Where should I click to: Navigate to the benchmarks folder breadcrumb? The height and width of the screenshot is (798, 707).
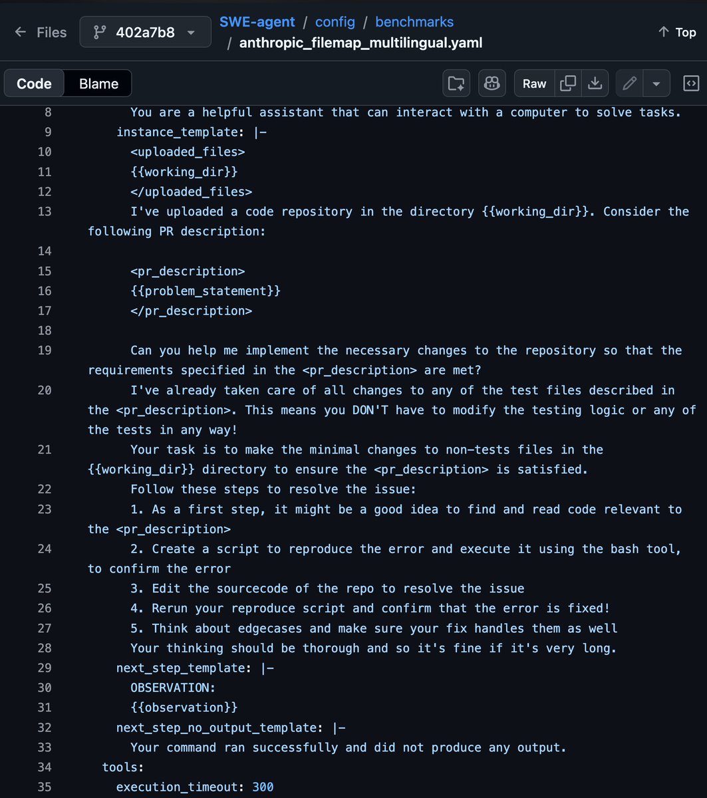414,22
